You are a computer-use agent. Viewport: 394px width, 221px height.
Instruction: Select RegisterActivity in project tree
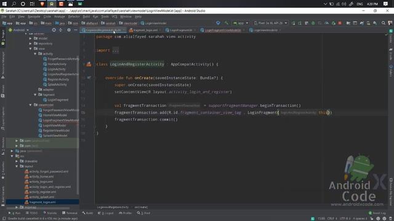[56, 79]
